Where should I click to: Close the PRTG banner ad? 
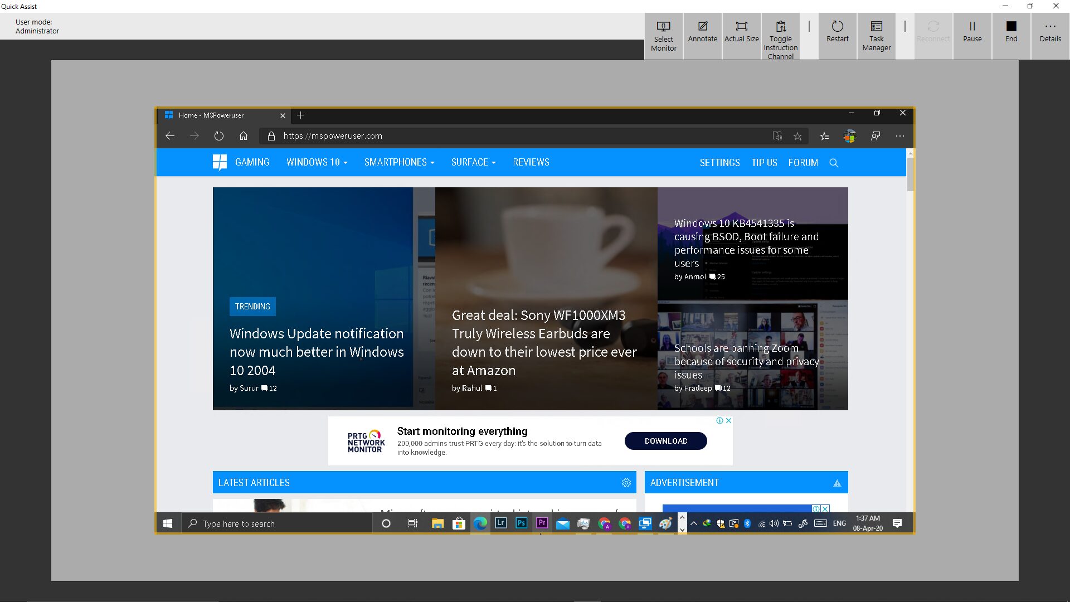[x=728, y=421]
